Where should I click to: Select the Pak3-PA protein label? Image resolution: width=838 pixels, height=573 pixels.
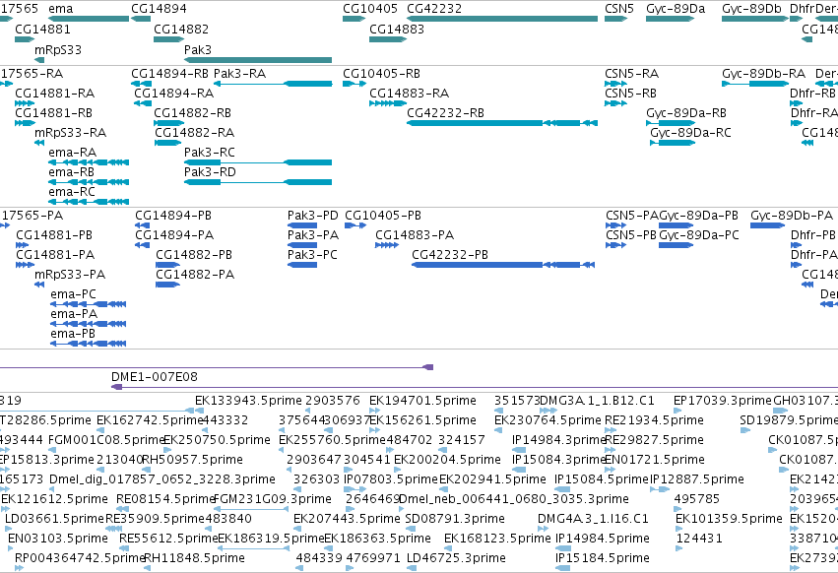[312, 235]
